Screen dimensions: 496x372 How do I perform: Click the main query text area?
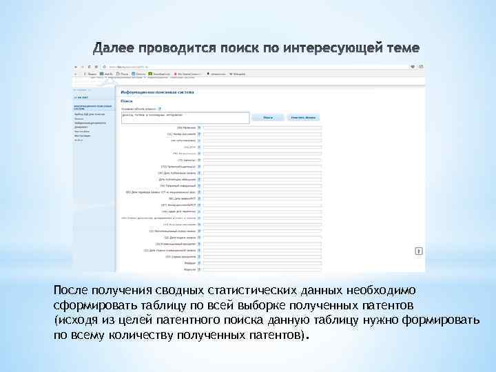185,118
